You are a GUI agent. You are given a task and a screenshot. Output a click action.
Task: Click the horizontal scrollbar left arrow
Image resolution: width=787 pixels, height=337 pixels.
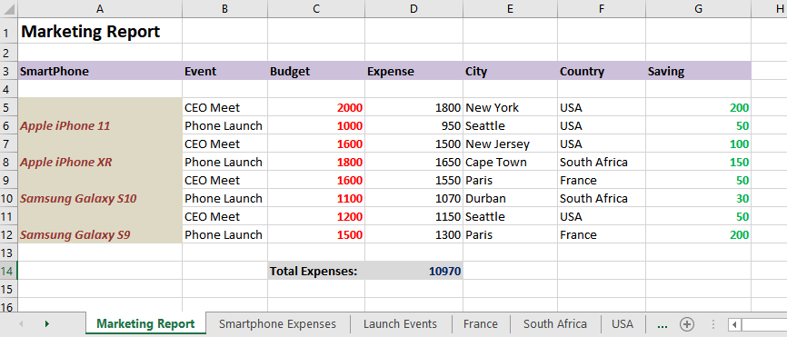(734, 324)
